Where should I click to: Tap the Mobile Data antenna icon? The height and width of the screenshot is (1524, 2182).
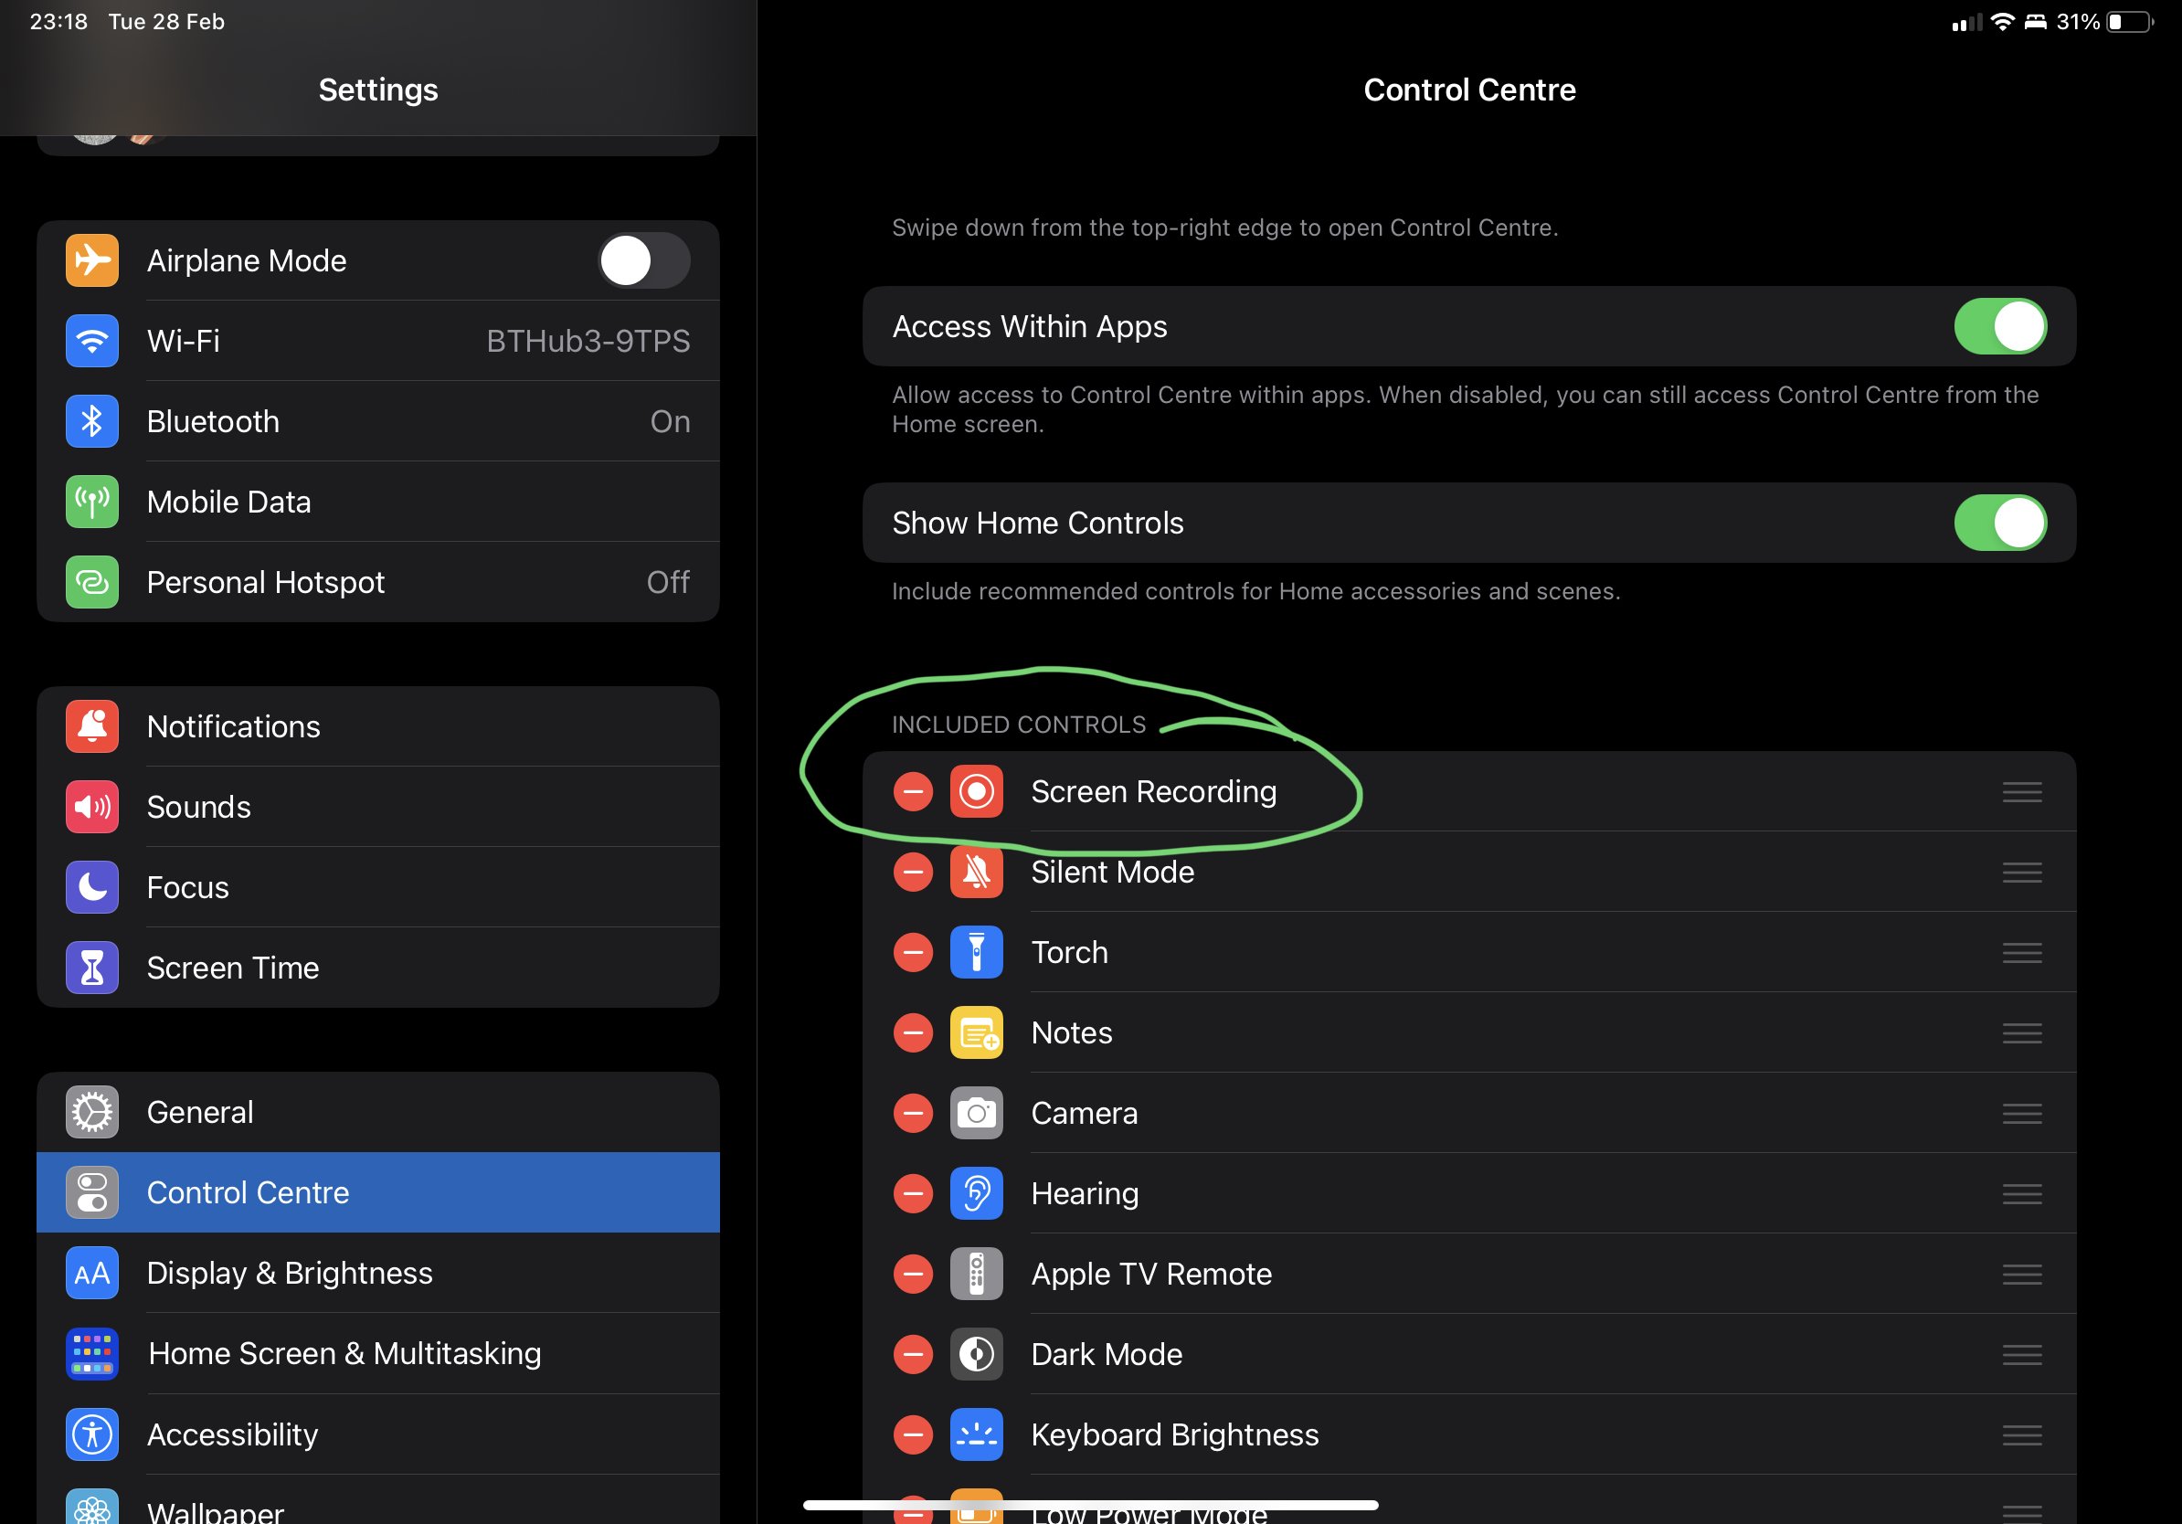point(92,502)
